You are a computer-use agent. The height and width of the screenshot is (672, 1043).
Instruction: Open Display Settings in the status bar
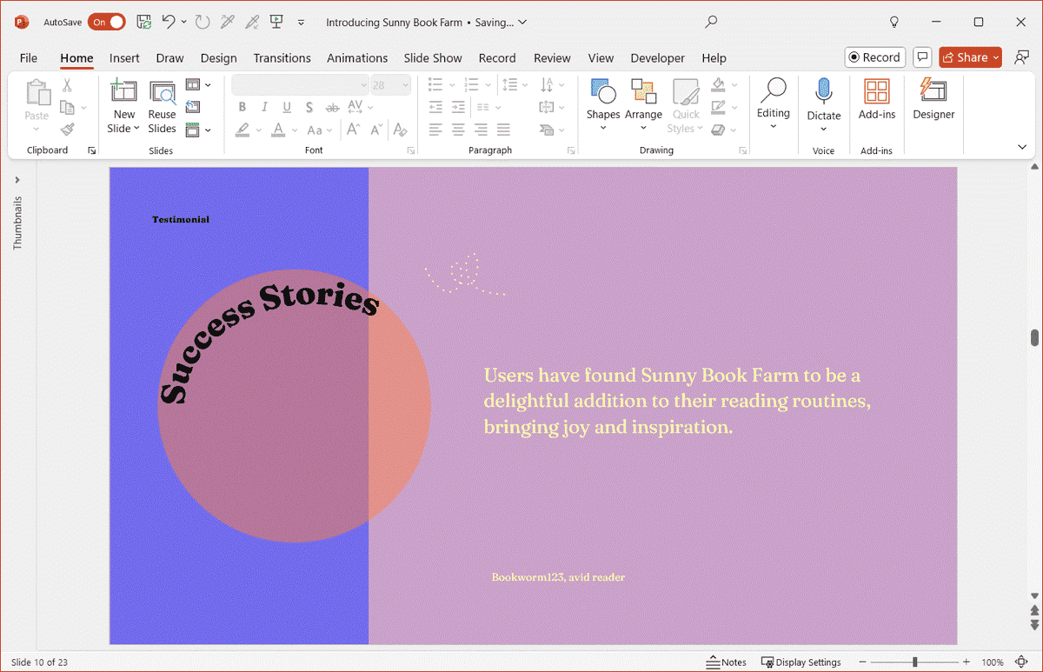click(801, 662)
